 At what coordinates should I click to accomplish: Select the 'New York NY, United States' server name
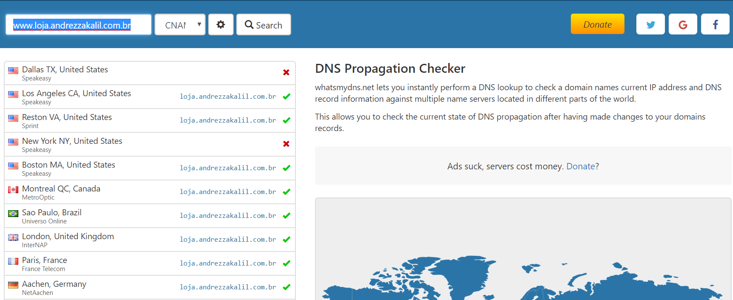coord(72,141)
